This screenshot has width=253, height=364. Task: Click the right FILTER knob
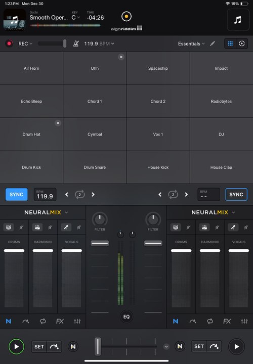click(153, 219)
